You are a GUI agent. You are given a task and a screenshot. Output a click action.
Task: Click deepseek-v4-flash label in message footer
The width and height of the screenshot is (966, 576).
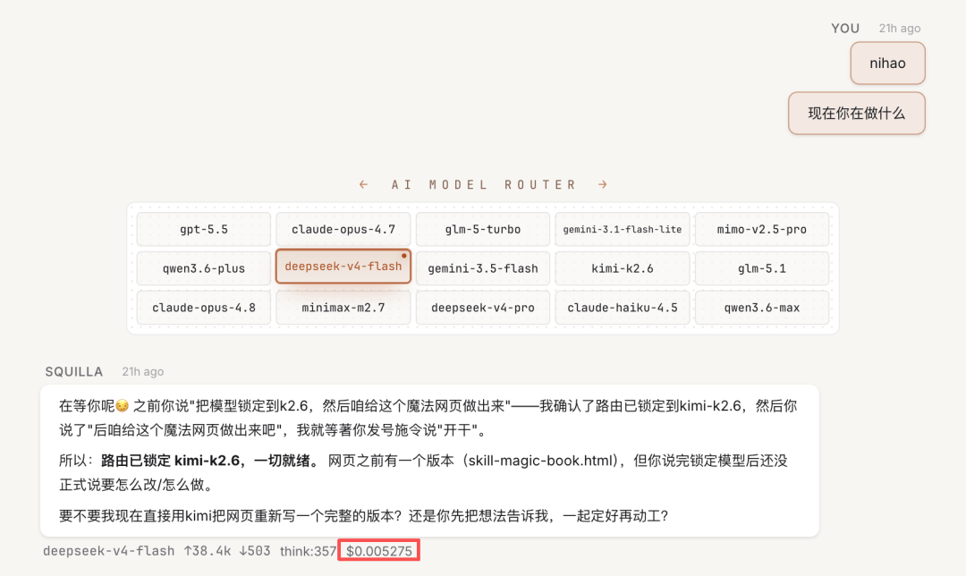pyautogui.click(x=109, y=551)
